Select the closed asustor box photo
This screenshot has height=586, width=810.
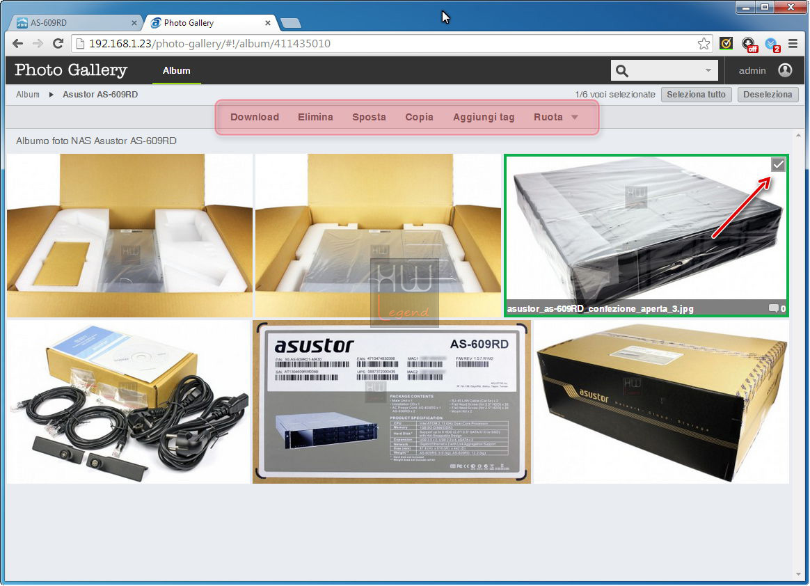[x=660, y=402]
